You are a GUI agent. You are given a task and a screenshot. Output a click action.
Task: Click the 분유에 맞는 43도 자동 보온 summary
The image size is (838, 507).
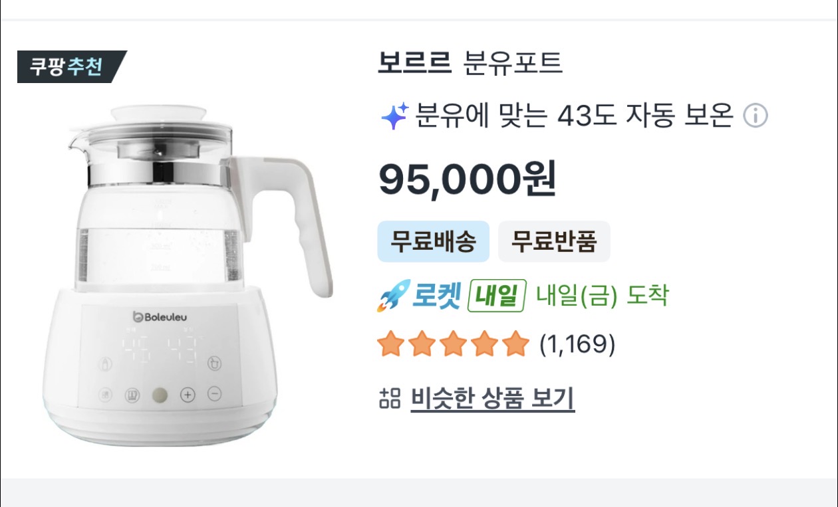click(573, 116)
